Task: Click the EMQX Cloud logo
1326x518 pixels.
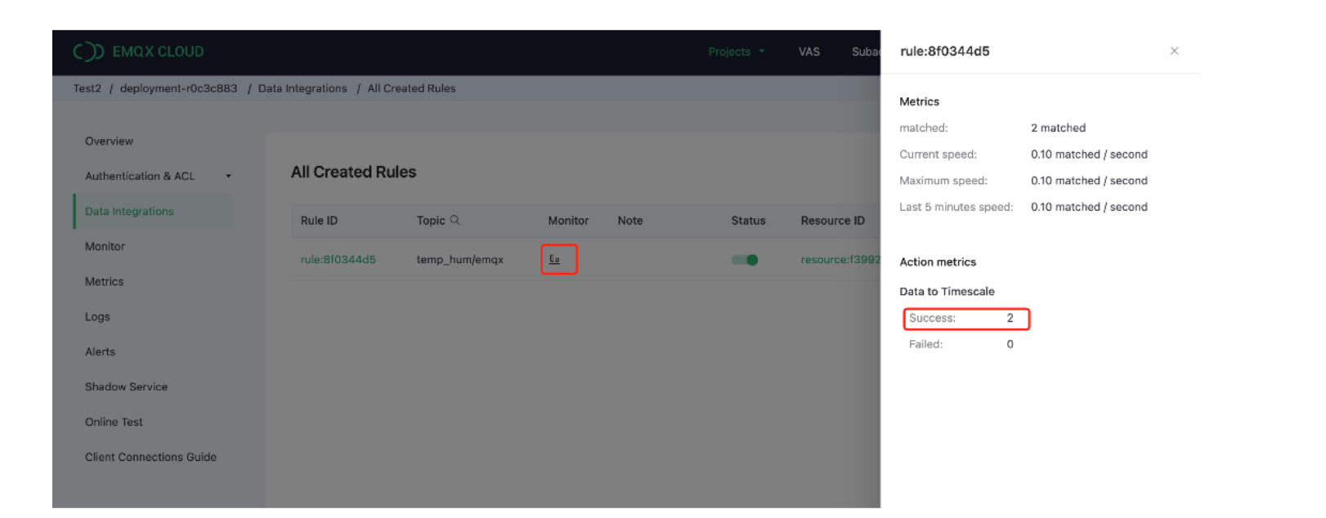Action: pos(138,51)
